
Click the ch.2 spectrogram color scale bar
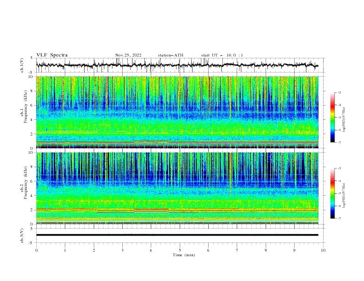pyautogui.click(x=332, y=193)
